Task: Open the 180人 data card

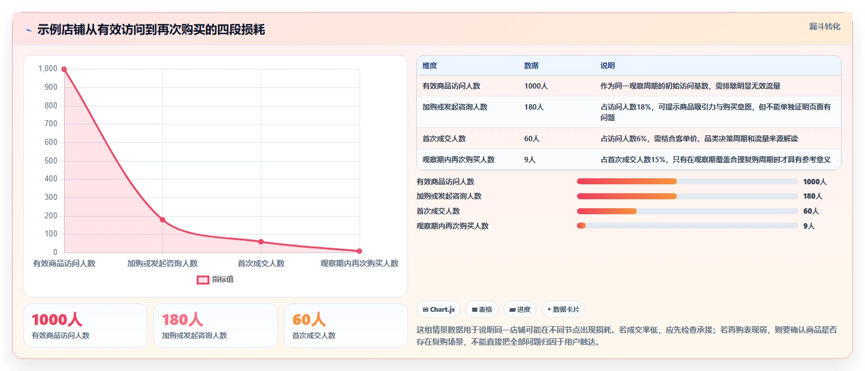Action: point(216,326)
